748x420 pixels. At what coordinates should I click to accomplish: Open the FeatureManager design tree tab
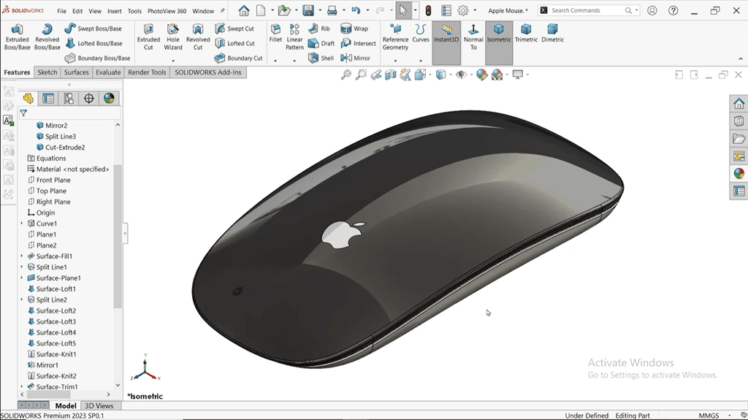pos(28,99)
